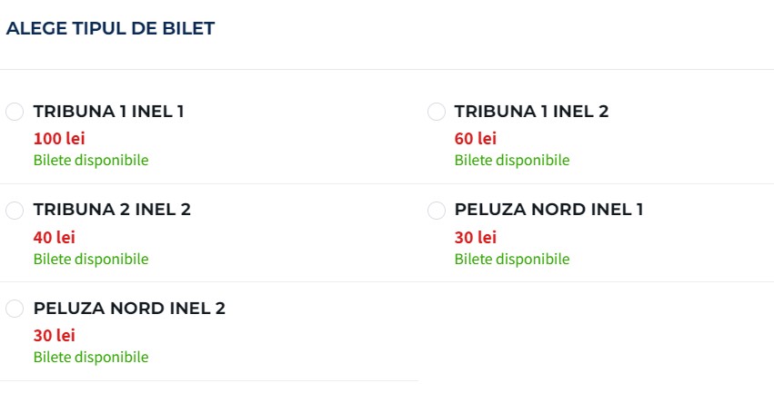Viewport: 774px width, 393px height.
Task: Click the "PELUZA NORD INEL 1" label text
Action: click(x=548, y=210)
